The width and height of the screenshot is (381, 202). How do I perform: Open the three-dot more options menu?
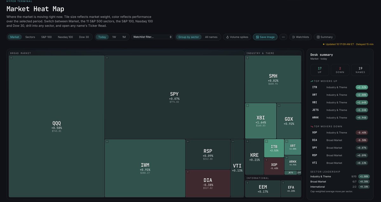coord(283,37)
